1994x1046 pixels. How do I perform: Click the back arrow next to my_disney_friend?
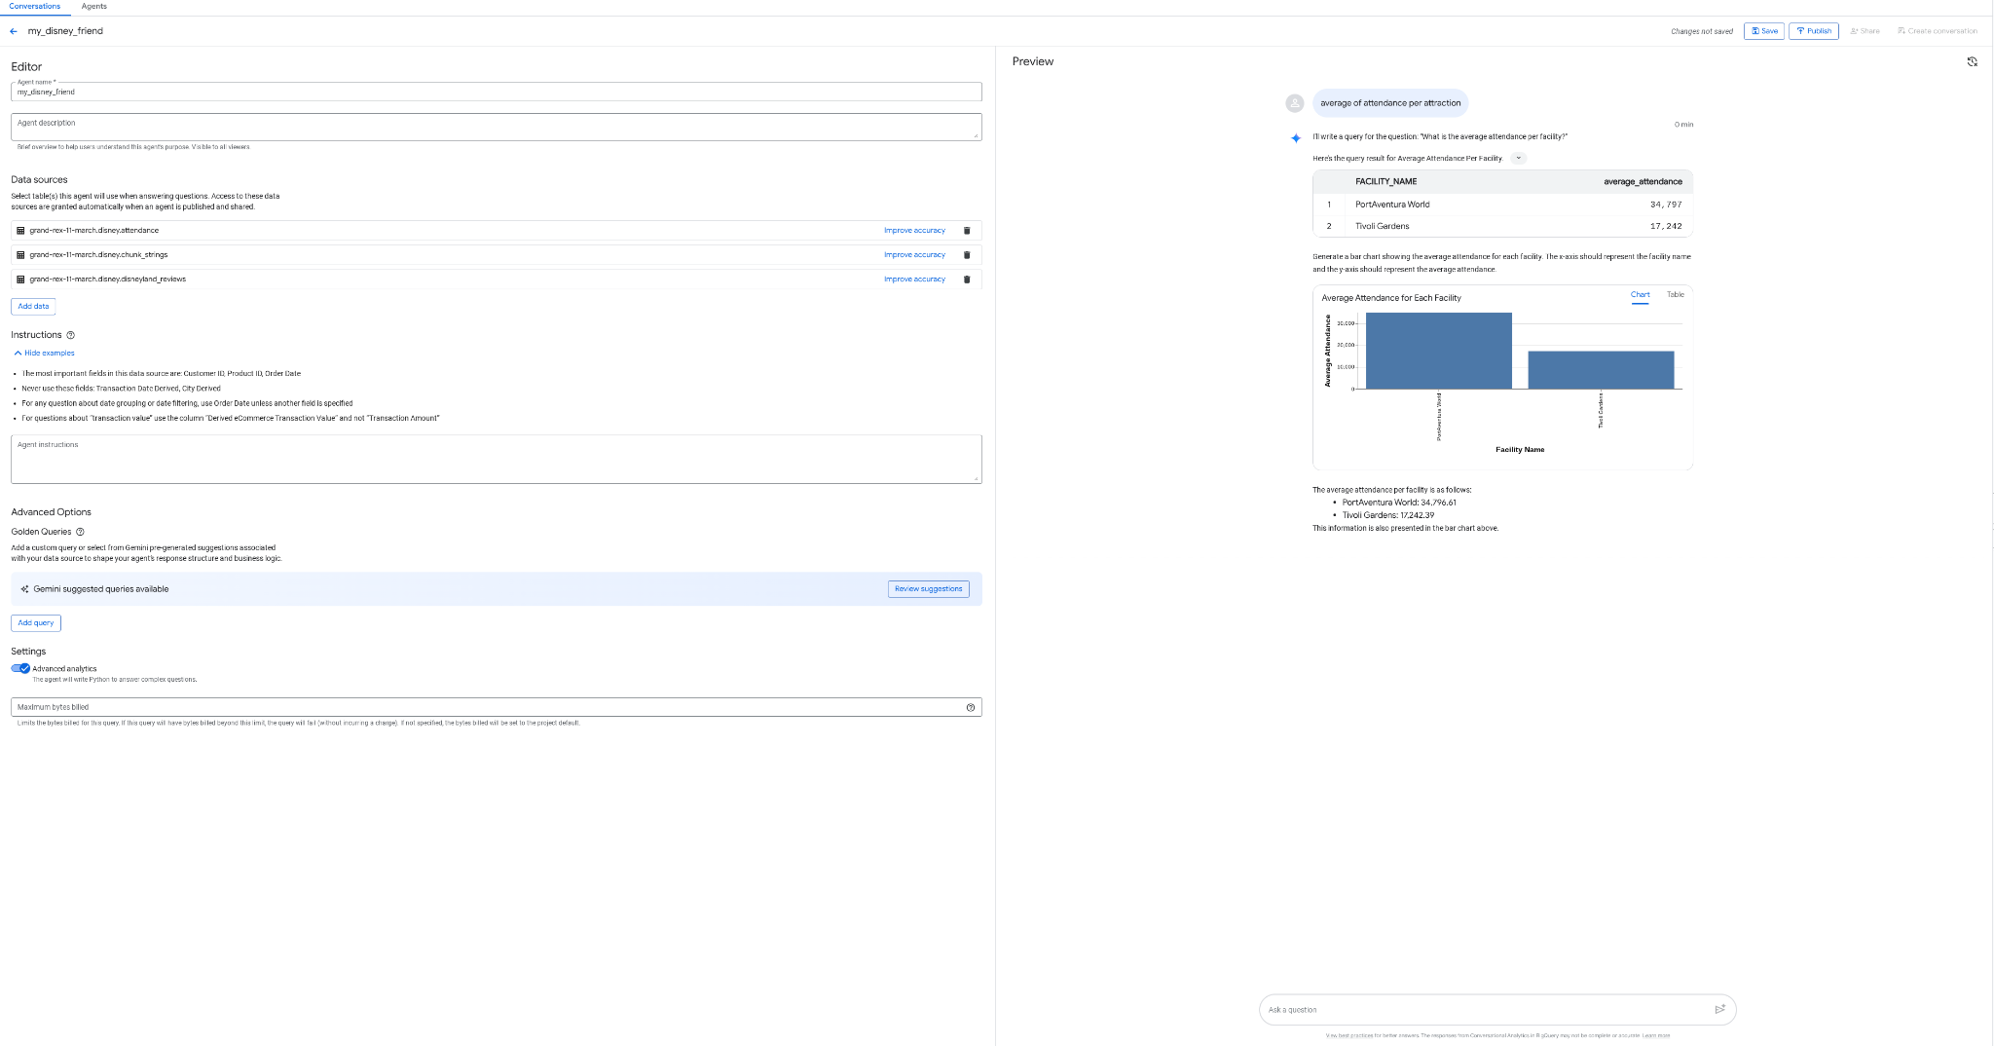click(x=14, y=31)
